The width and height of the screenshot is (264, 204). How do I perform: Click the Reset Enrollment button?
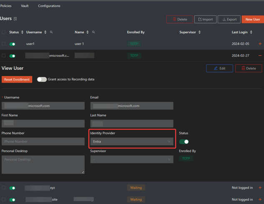click(17, 79)
